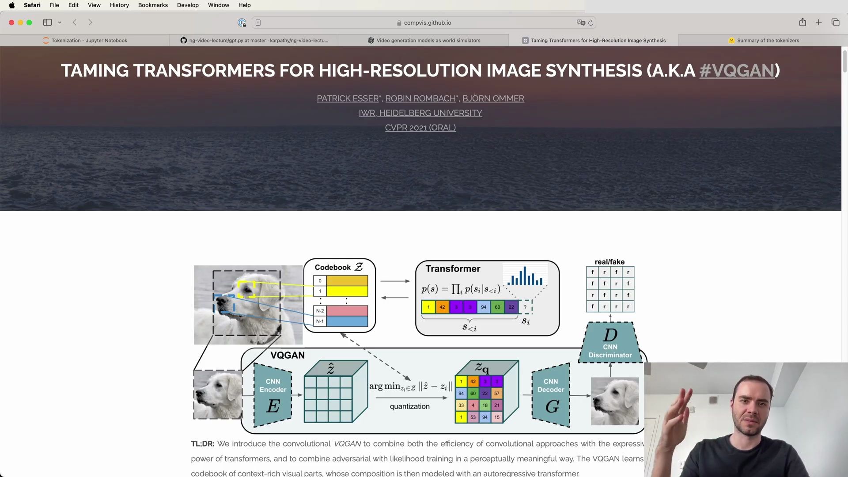Click the "CNN Discriminator" label
This screenshot has height=477, width=848.
610,351
